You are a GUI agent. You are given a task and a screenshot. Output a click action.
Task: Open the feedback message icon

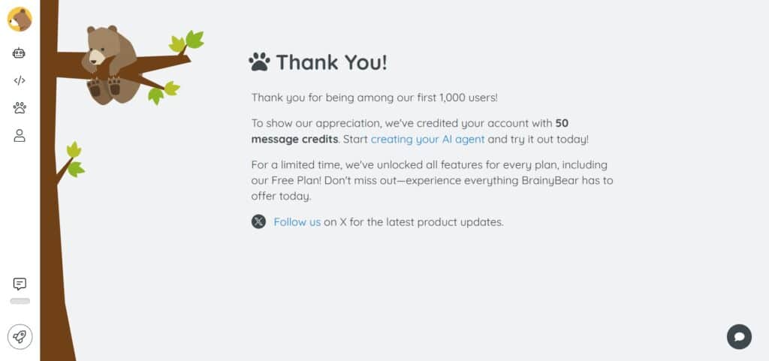(x=20, y=284)
